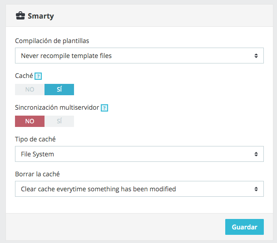Click the arrows on the Never recompile selector
Screen dimensions: 277x243
tap(256, 56)
